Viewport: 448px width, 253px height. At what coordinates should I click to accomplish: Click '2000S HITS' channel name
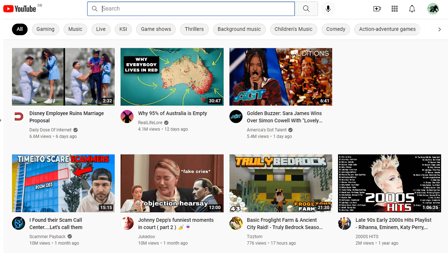[367, 237]
